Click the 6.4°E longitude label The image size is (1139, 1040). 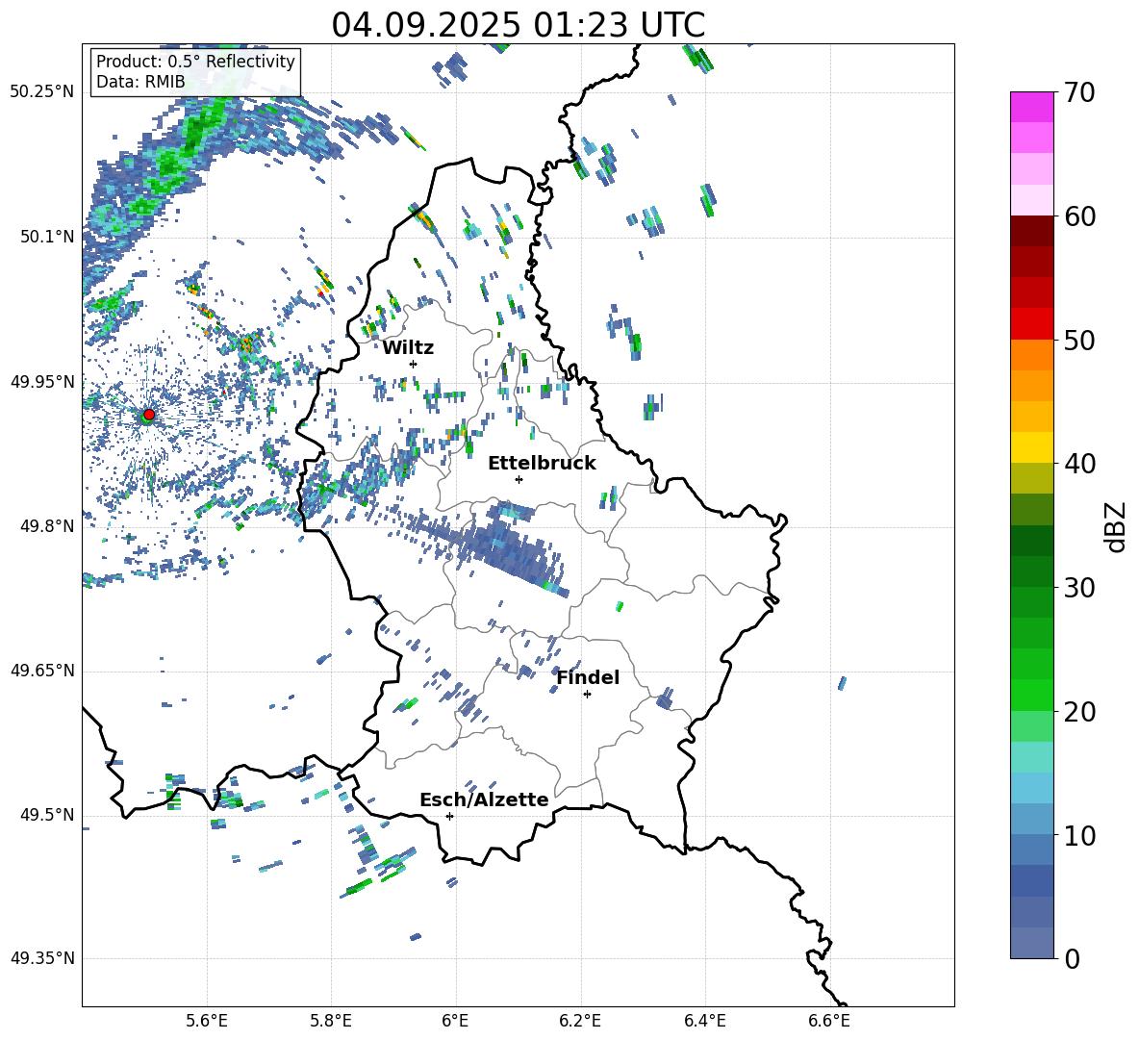[704, 1021]
